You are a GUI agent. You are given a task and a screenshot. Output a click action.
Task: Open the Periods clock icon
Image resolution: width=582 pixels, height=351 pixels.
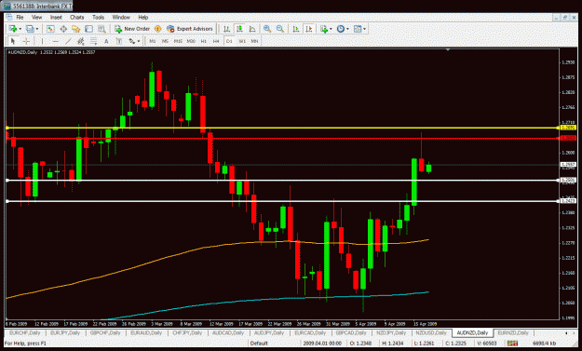point(341,29)
